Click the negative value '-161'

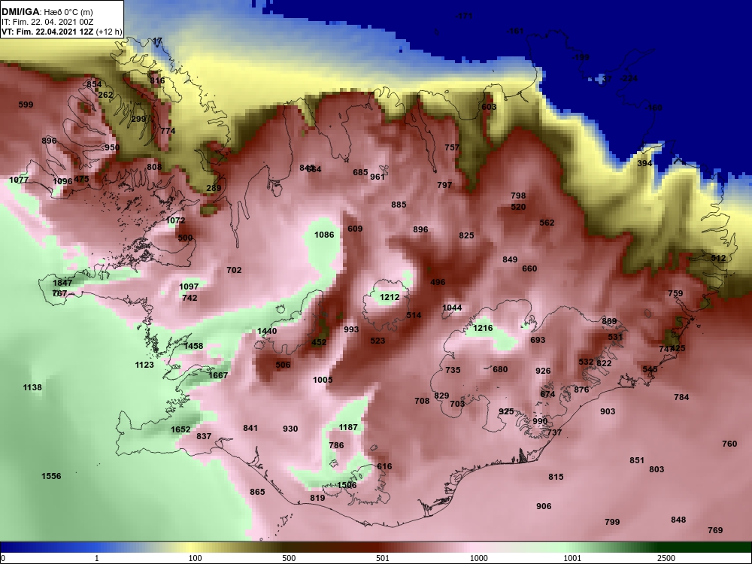pyautogui.click(x=515, y=31)
